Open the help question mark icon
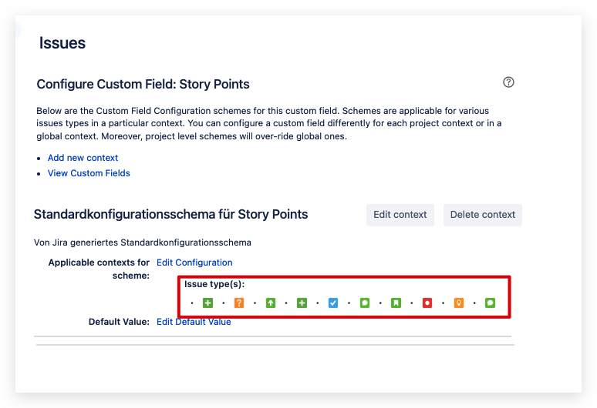The image size is (597, 408). tap(508, 82)
